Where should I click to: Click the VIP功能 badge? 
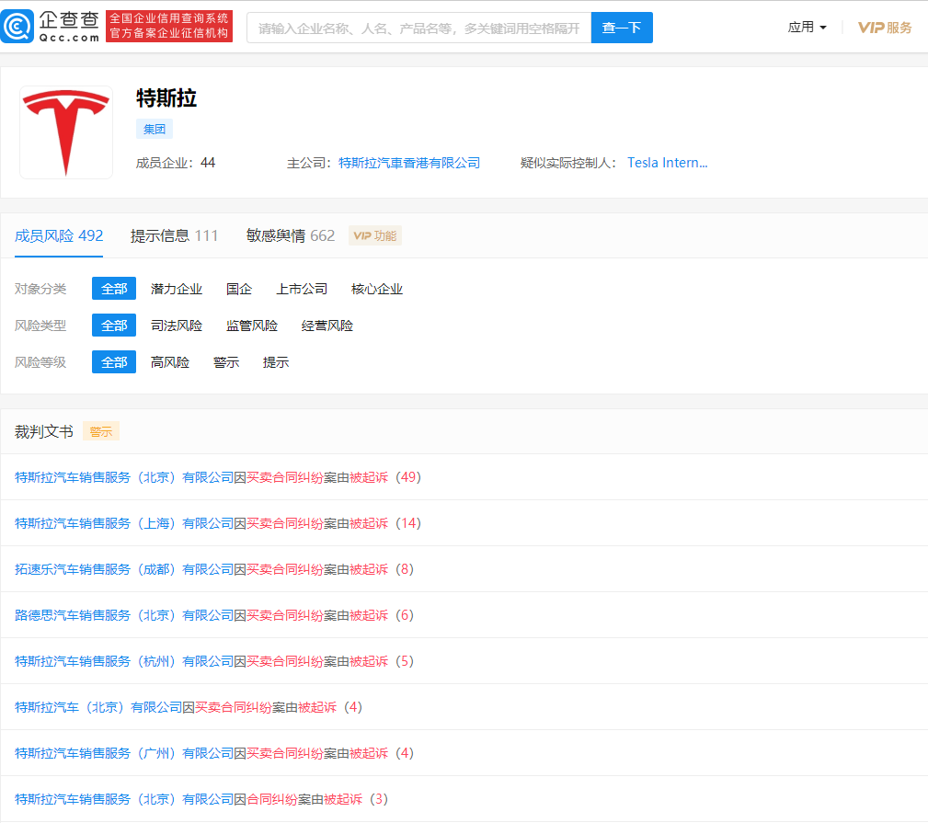point(375,236)
